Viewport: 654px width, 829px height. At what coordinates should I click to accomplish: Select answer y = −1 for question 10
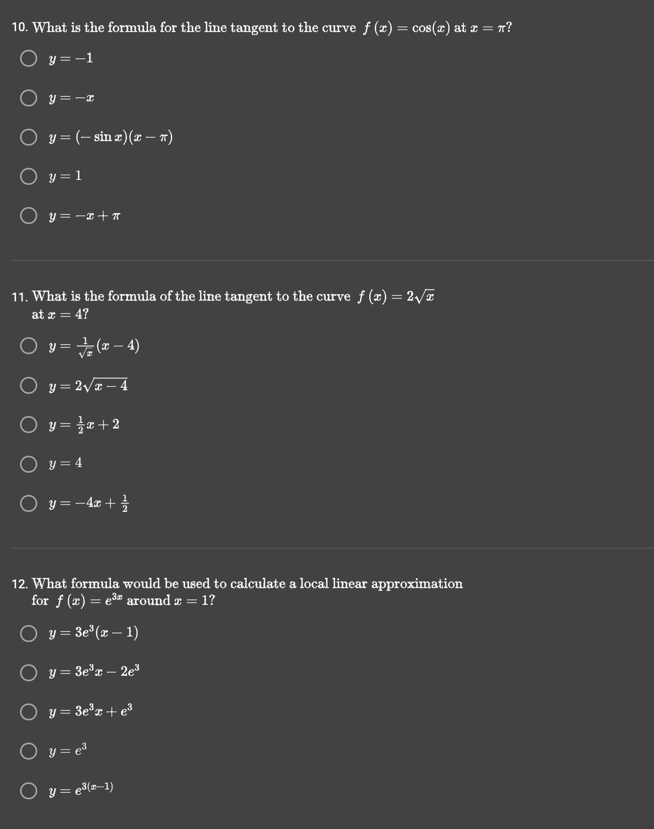[29, 59]
